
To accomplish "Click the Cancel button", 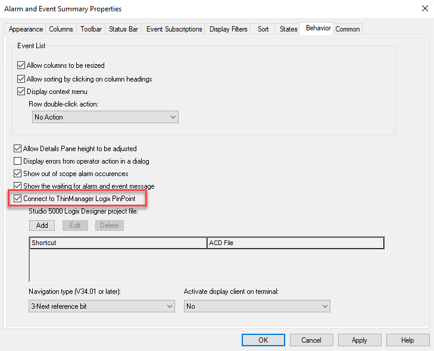I will tap(311, 340).
